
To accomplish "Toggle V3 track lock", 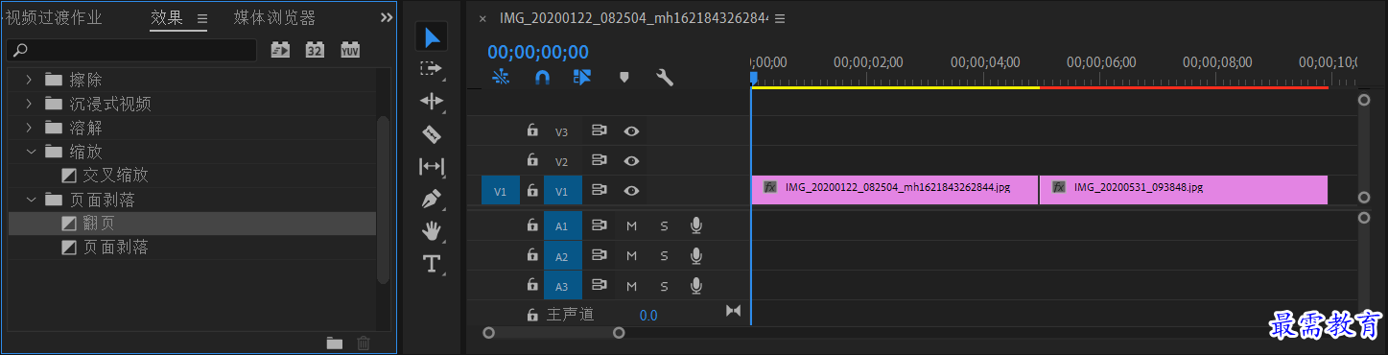I will 531,130.
